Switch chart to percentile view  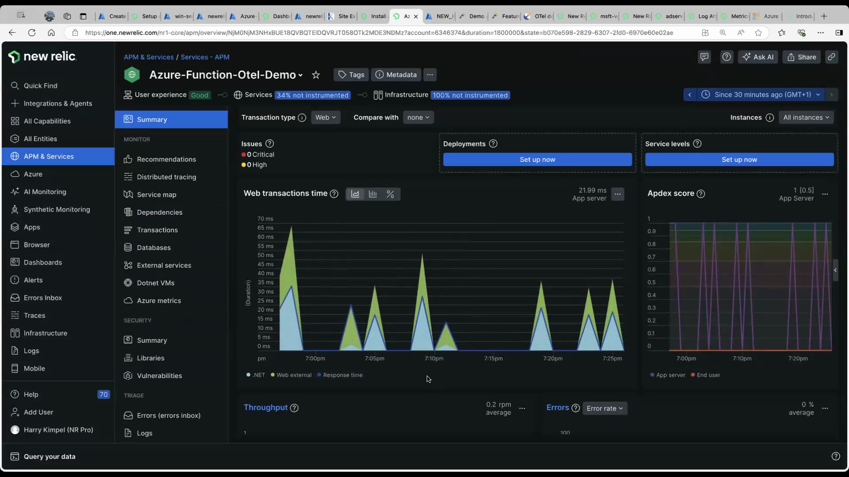click(390, 194)
